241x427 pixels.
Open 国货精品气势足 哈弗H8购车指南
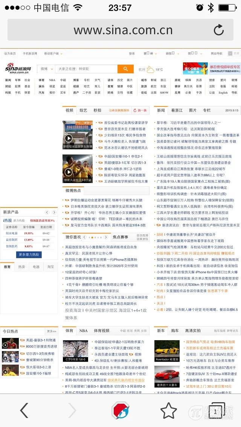point(210,342)
